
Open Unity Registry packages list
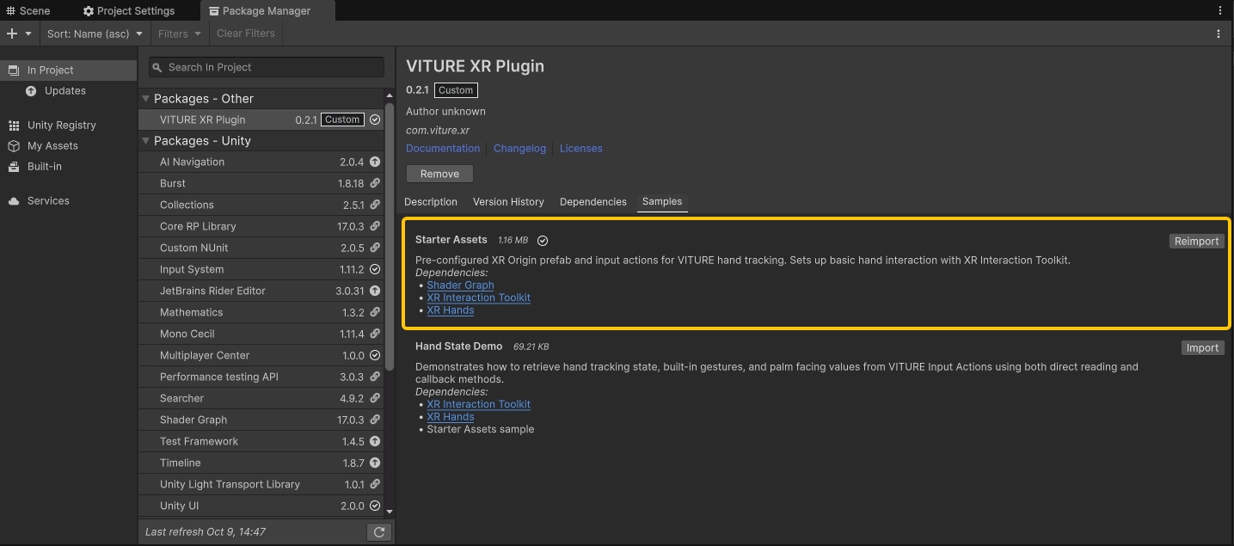61,125
